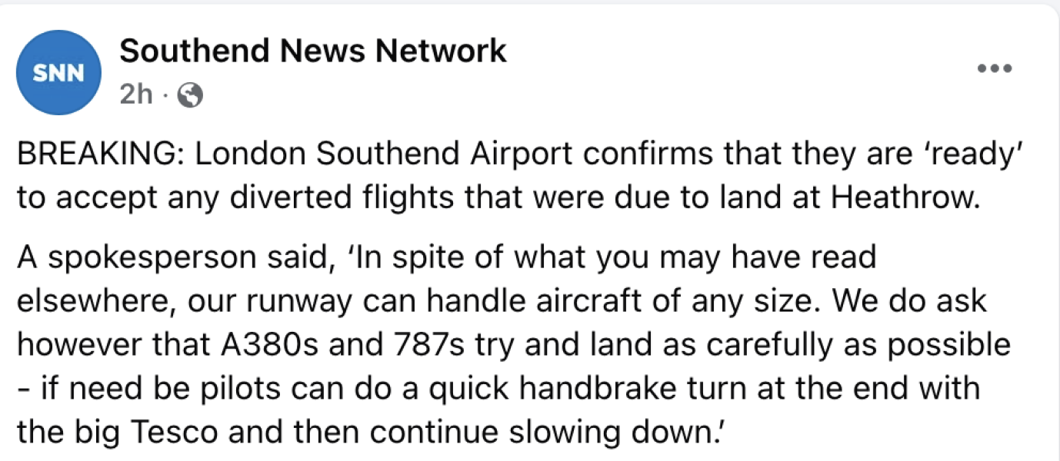
Task: Click the globe public-audience icon
Action: pos(190,95)
